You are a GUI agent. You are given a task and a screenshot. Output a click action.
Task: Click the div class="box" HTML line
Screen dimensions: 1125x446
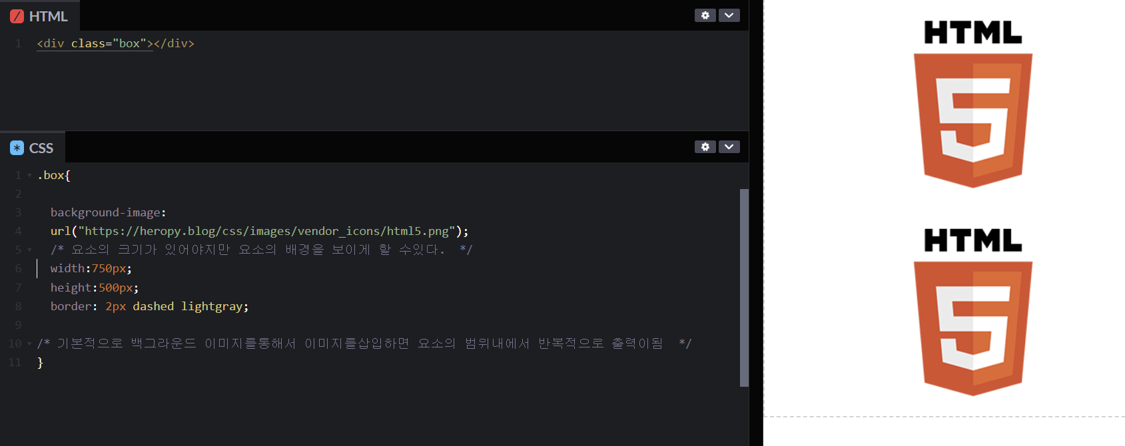click(115, 43)
